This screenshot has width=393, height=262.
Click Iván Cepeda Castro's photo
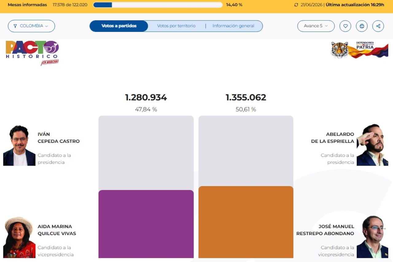[x=19, y=145]
